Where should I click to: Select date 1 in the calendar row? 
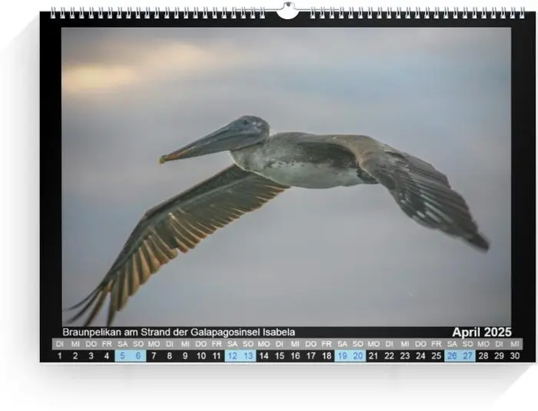(x=60, y=356)
